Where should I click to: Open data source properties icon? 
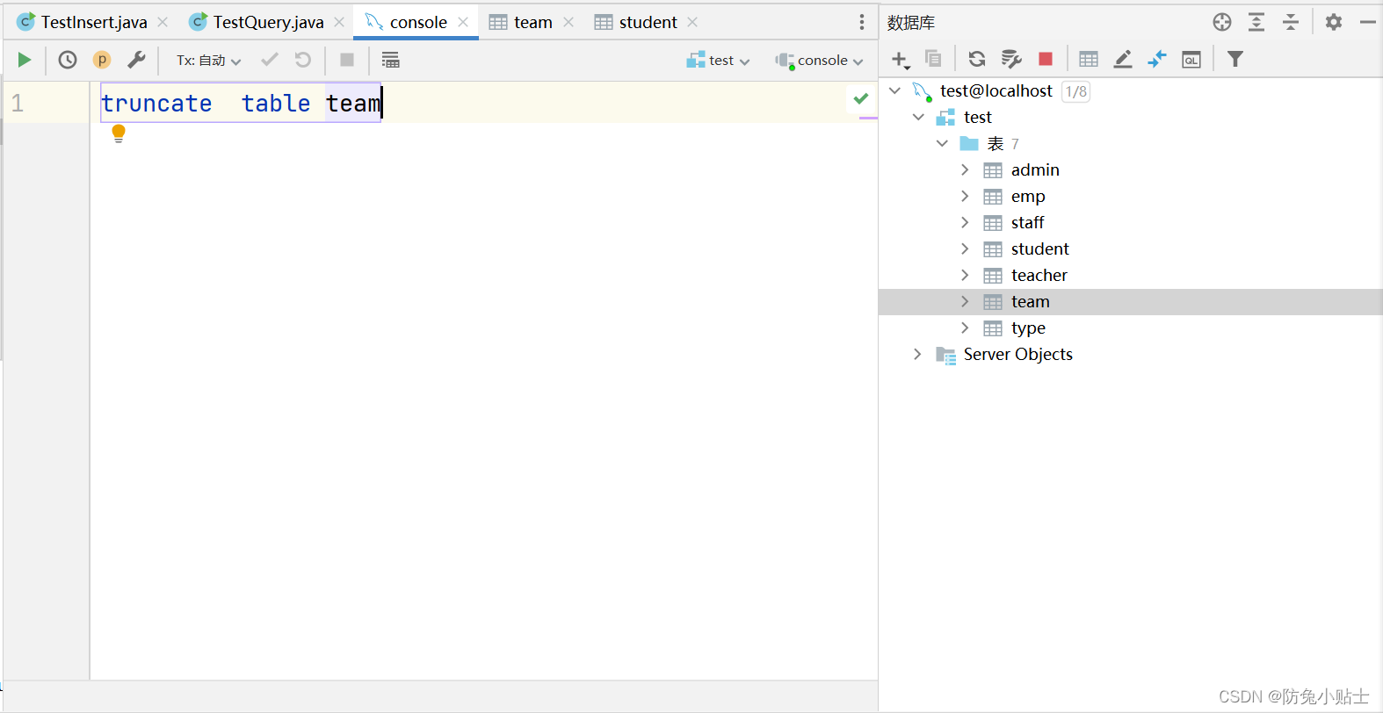tap(1011, 59)
